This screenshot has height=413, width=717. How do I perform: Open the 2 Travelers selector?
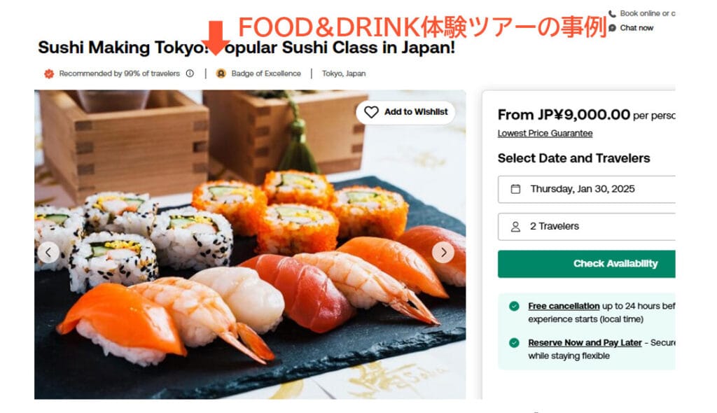click(587, 226)
